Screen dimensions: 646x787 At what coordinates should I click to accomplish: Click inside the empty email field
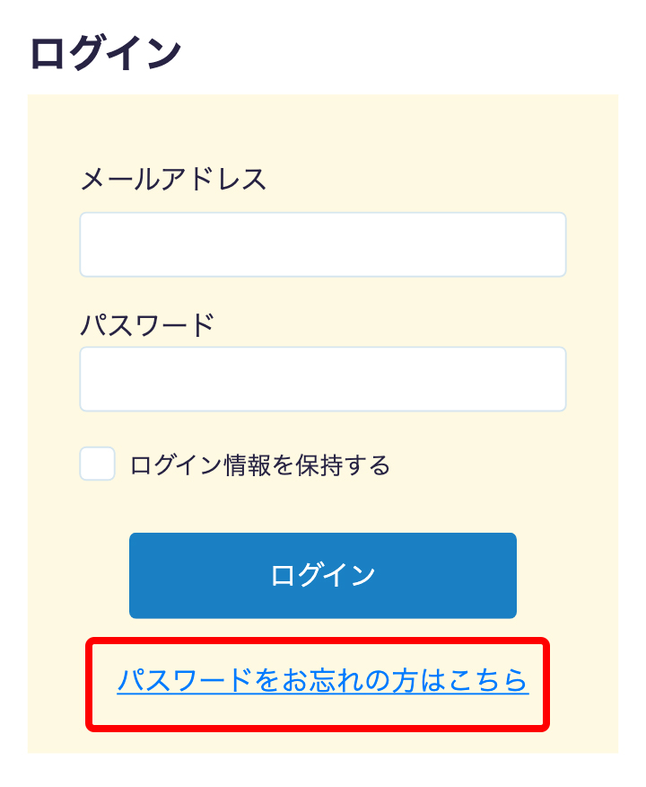point(323,243)
